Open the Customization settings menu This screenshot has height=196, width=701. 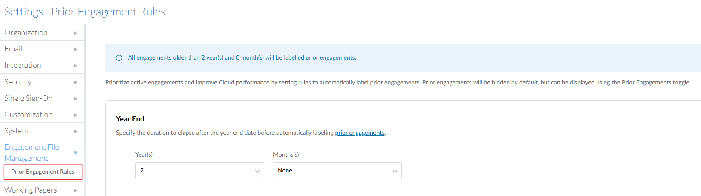(28, 115)
